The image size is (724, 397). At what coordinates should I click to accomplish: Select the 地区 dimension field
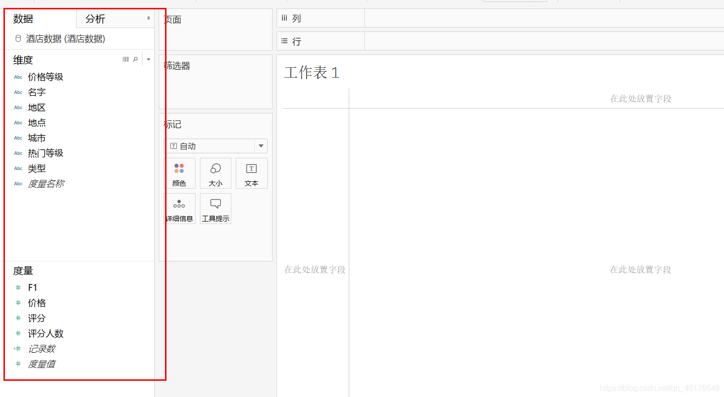tap(37, 107)
